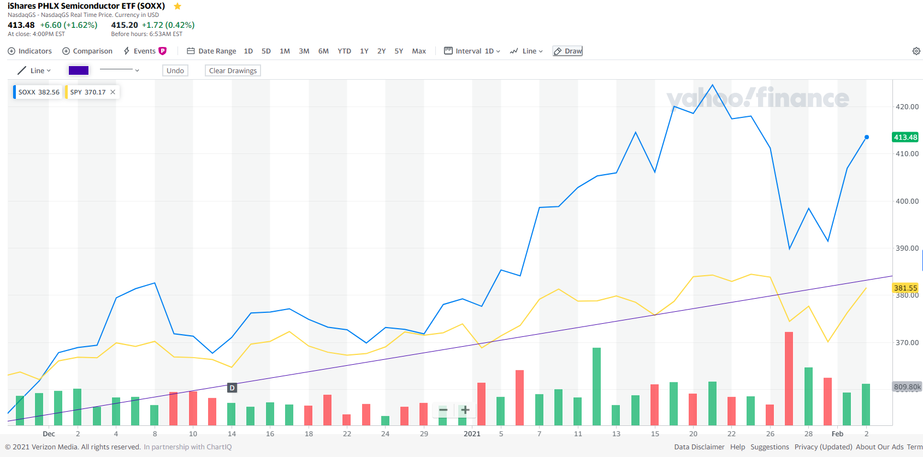
Task: Click the yellow 381.55 price tag
Action: point(906,288)
